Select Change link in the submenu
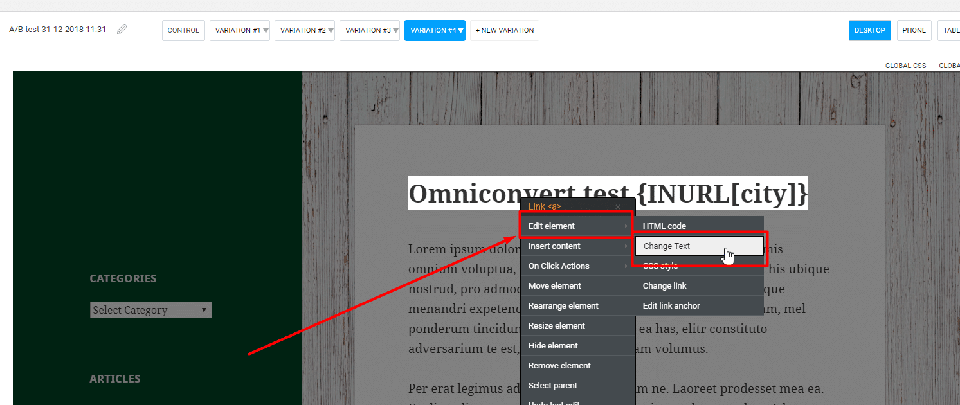The height and width of the screenshot is (405, 960). coord(700,286)
